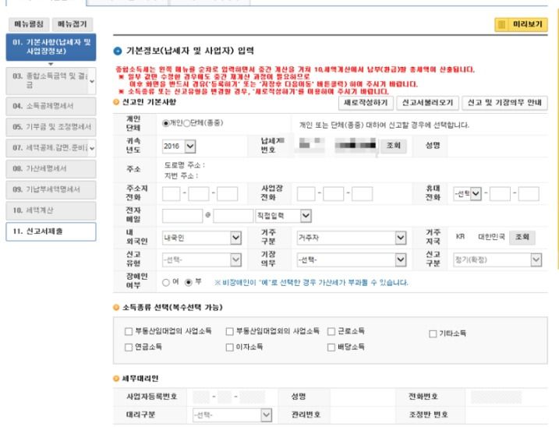Open the 내외국인 dropdown
The height and width of the screenshot is (427, 559).
(202, 238)
